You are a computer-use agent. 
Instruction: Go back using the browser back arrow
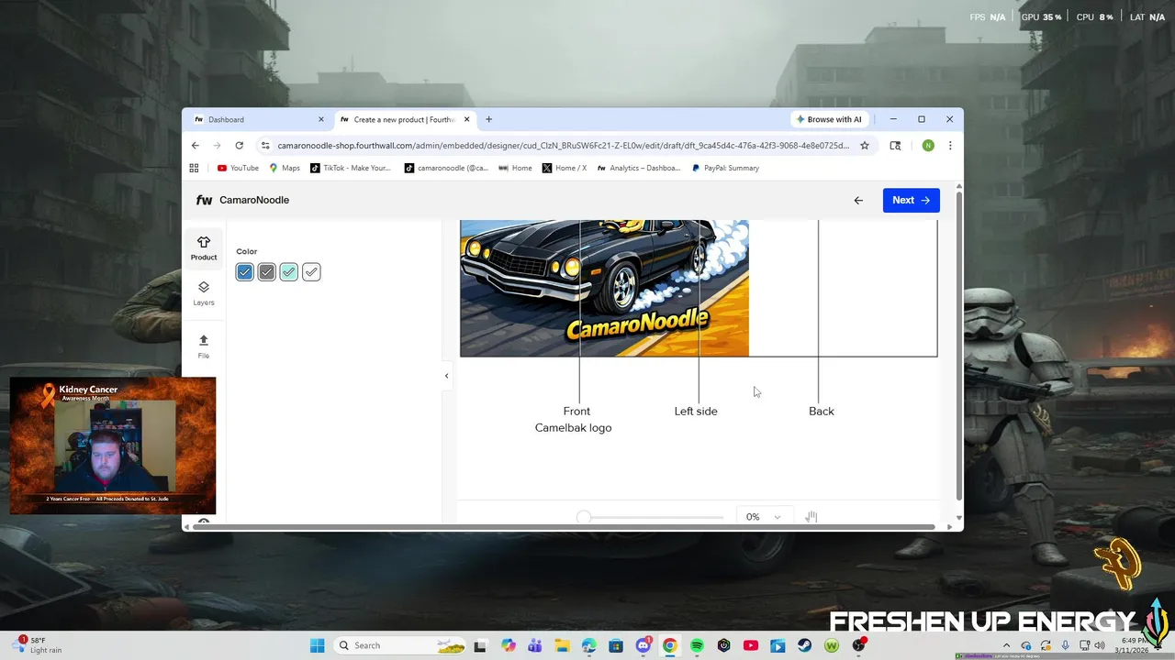click(x=196, y=145)
